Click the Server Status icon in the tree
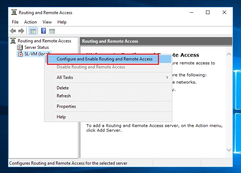This screenshot has width=241, height=173. (x=20, y=47)
